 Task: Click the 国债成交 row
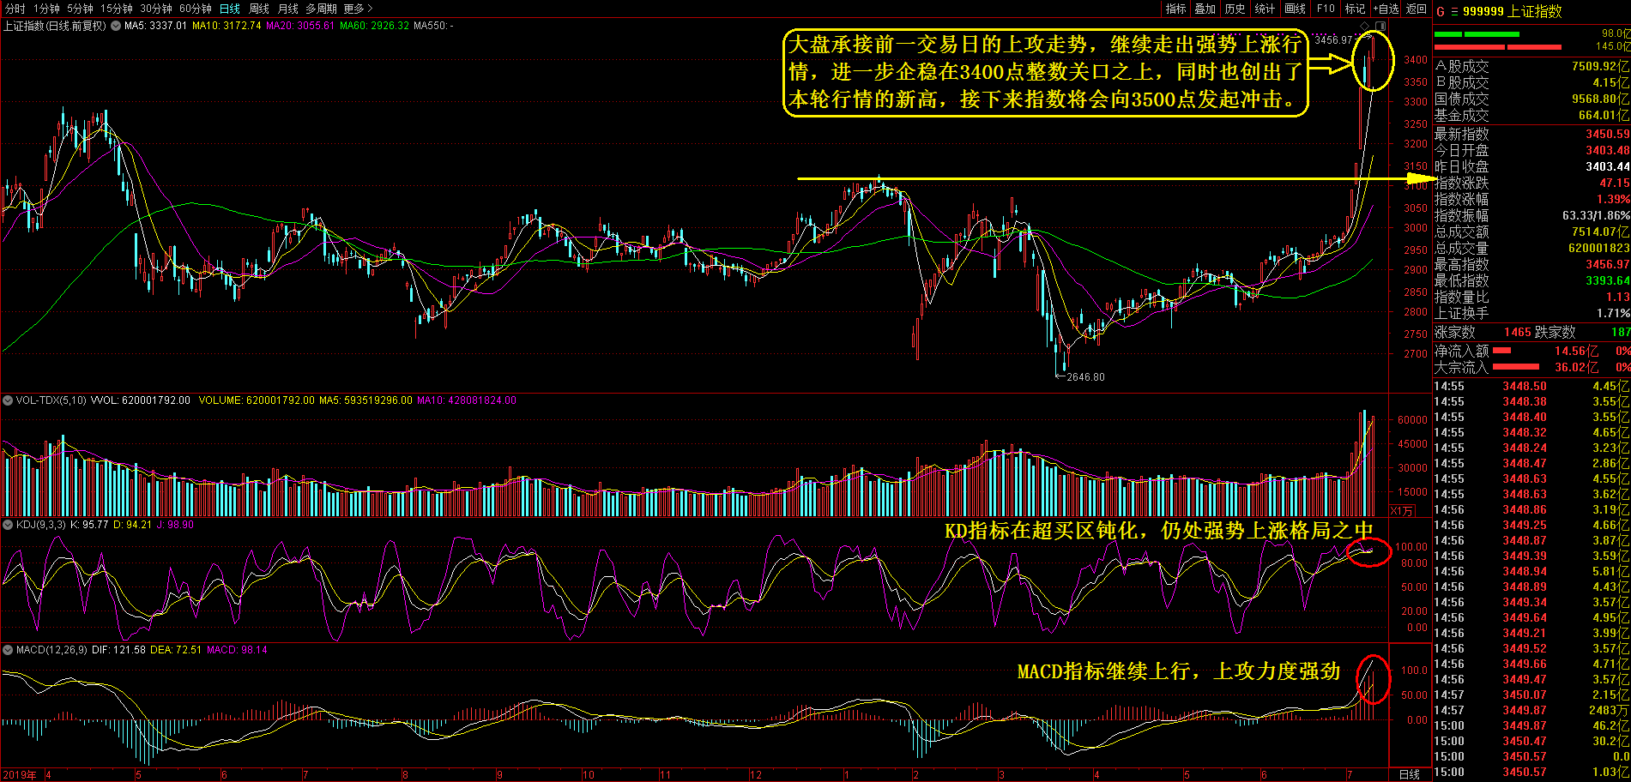tap(1531, 99)
